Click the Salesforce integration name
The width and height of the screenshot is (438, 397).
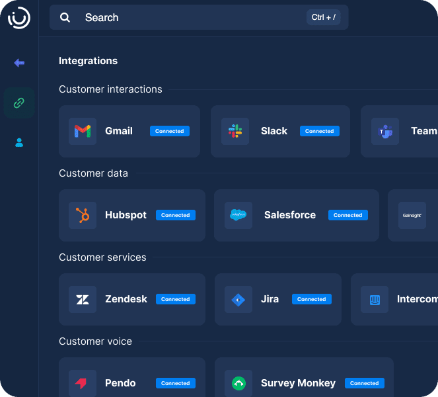(290, 215)
